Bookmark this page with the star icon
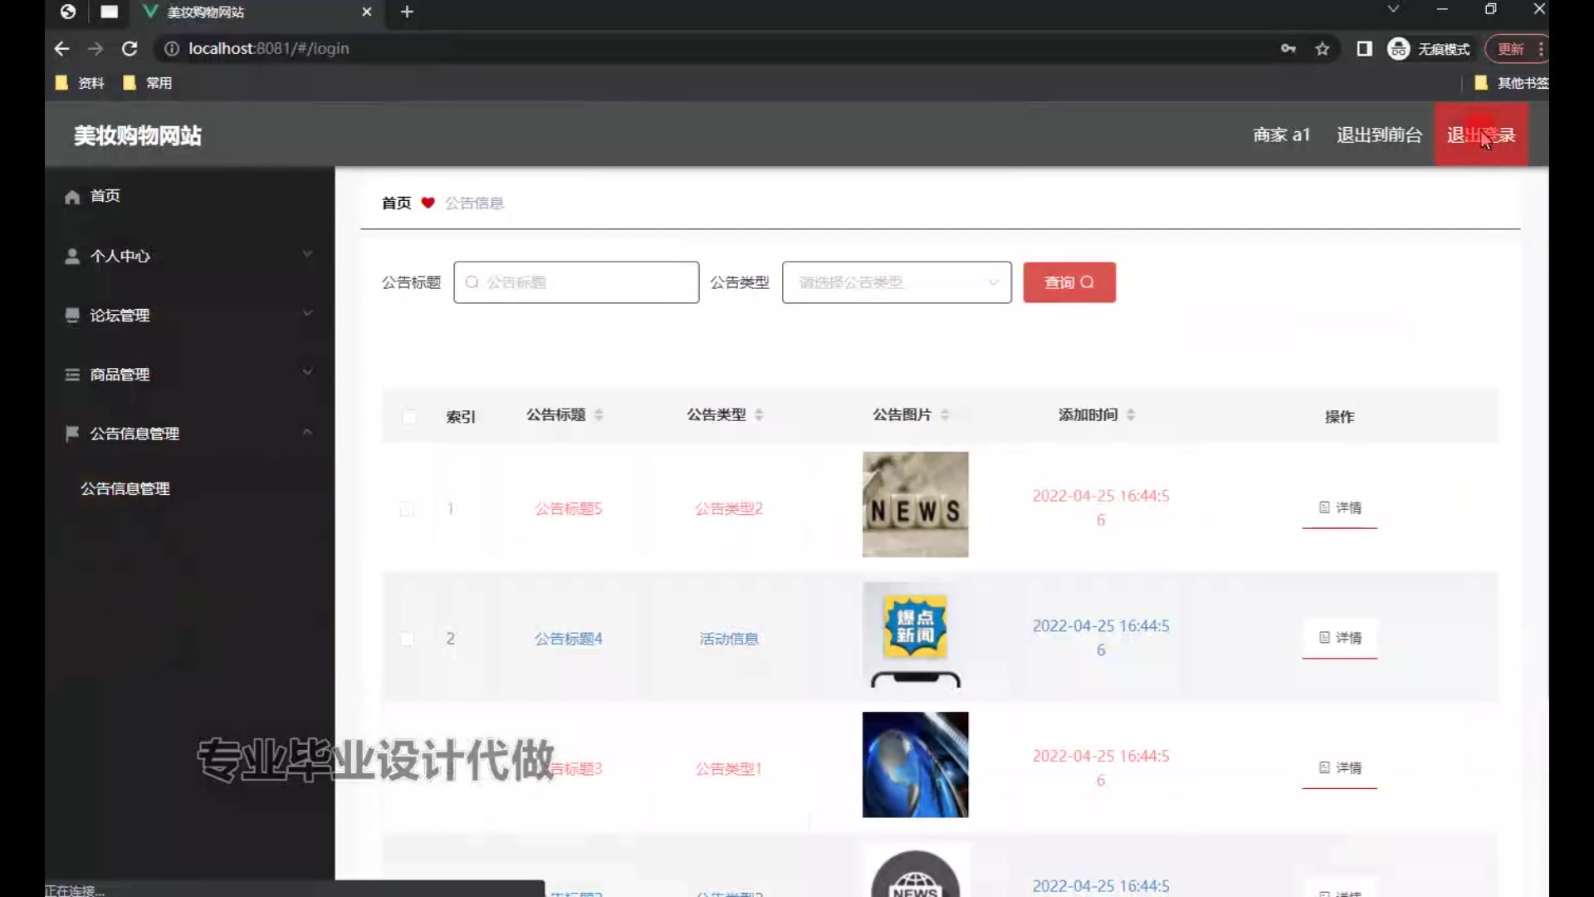 point(1323,48)
